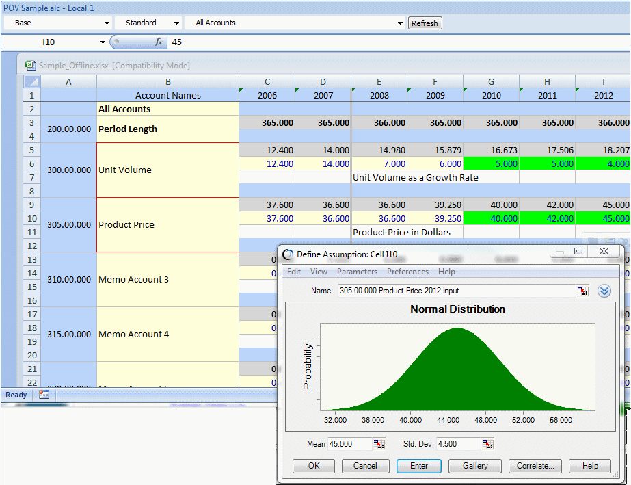
Task: Select green cell G6 with value 5.000
Action: (x=491, y=163)
